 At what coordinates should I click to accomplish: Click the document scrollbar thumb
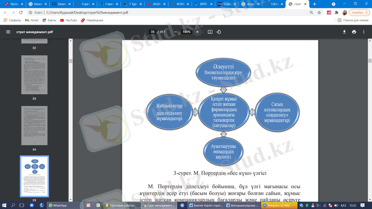(370, 61)
